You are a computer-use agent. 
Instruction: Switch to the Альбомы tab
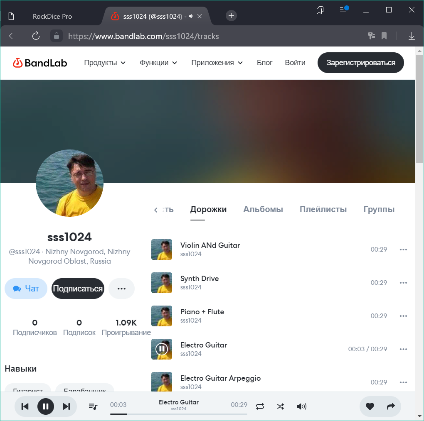click(263, 210)
